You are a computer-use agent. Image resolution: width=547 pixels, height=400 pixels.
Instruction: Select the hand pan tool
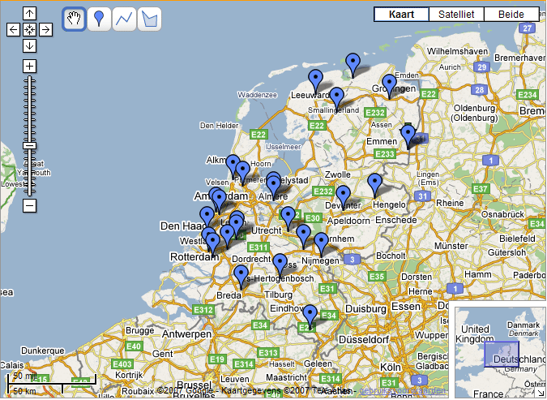pyautogui.click(x=74, y=19)
